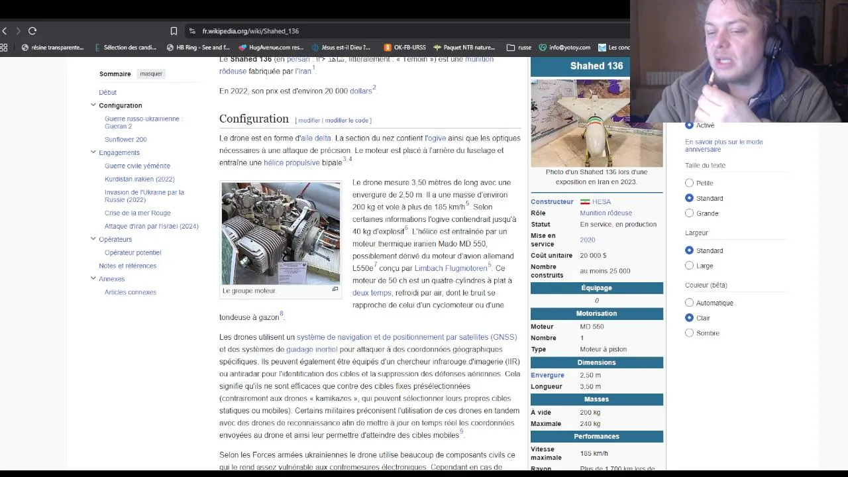Open the 'résine transparente' bookmark
The width and height of the screenshot is (848, 477).
[x=53, y=48]
